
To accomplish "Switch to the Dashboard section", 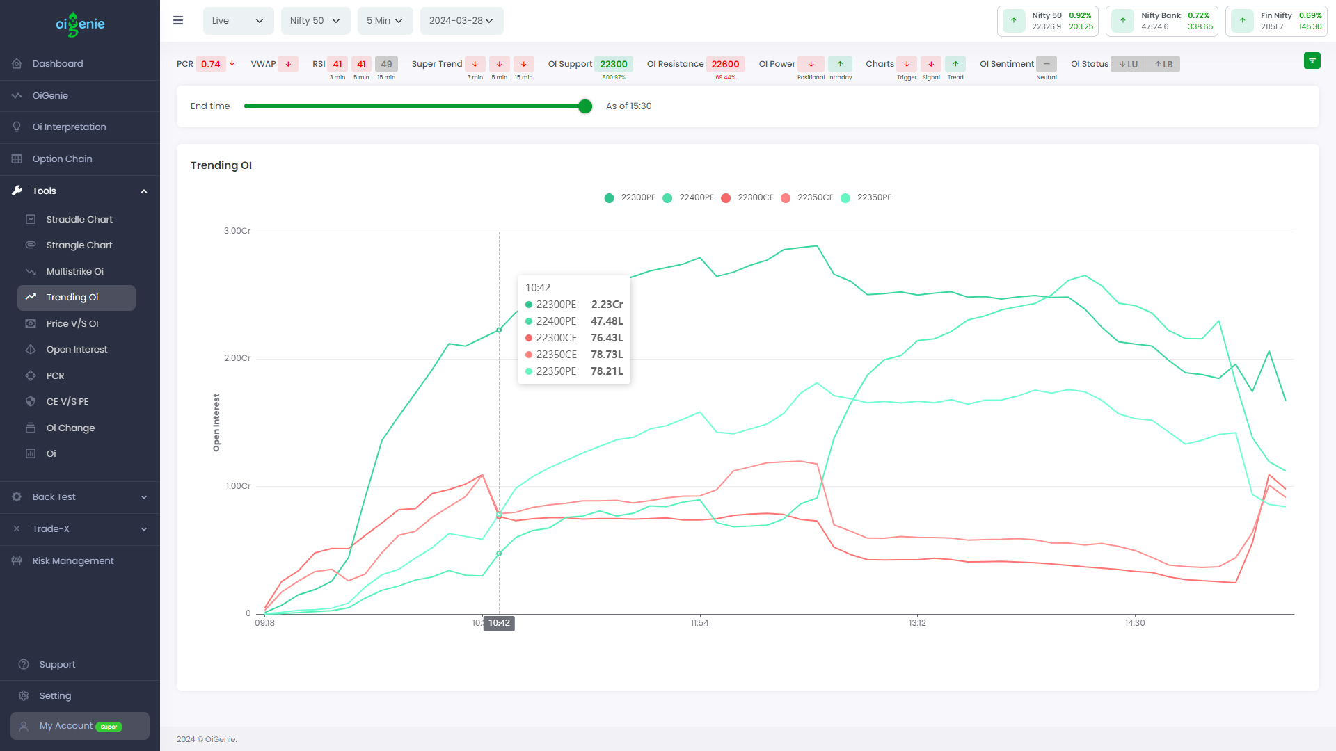I will (x=57, y=63).
